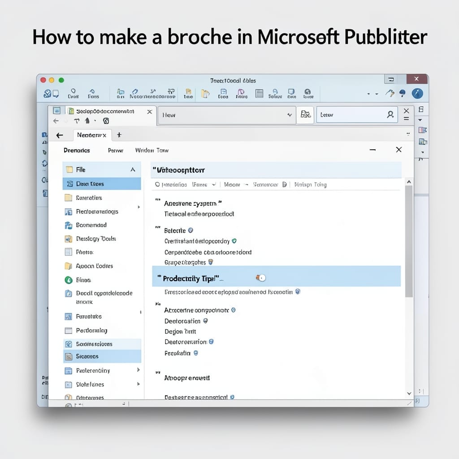Expand the Sloterenes submenu arrow
459x459 pixels.
pyautogui.click(x=139, y=384)
